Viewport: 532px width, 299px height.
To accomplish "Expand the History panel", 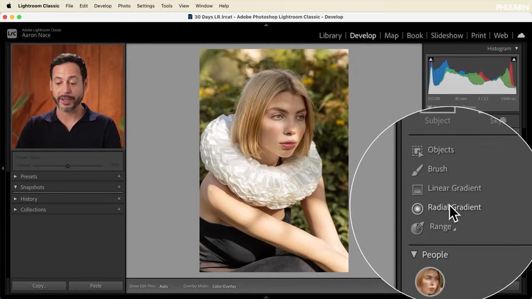I will click(x=16, y=199).
